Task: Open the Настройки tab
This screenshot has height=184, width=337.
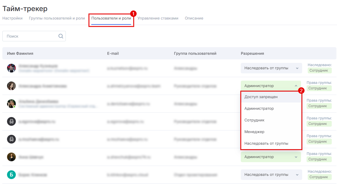Action: 12,18
